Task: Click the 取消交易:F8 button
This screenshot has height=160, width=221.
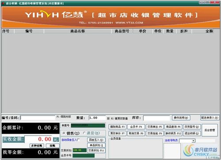Action: coord(136,134)
